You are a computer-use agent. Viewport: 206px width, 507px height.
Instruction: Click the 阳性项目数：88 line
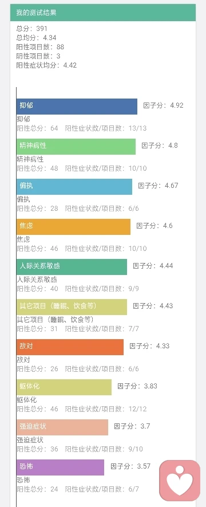[x=40, y=47]
